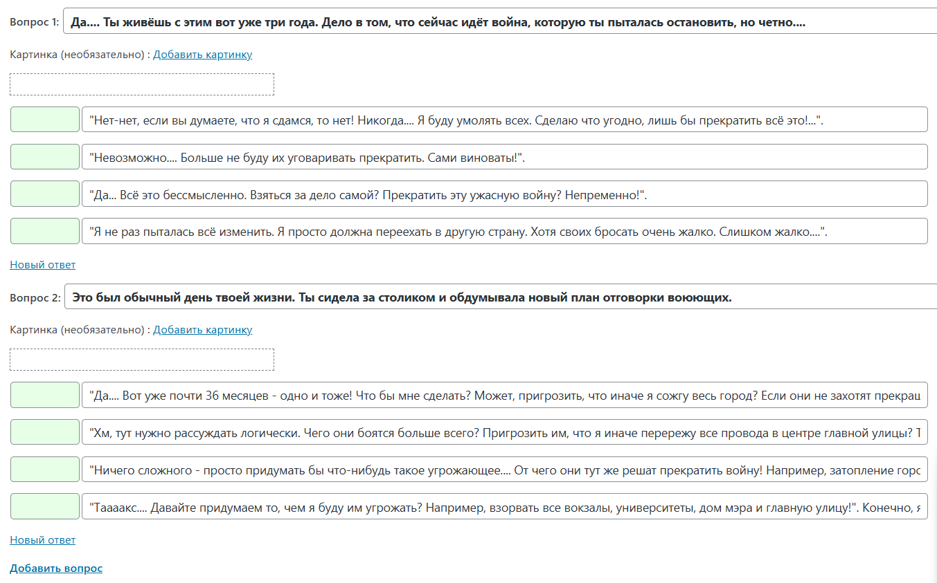Click the dashed image placeholder under Вопрос 2
The height and width of the screenshot is (583, 937).
(x=142, y=360)
